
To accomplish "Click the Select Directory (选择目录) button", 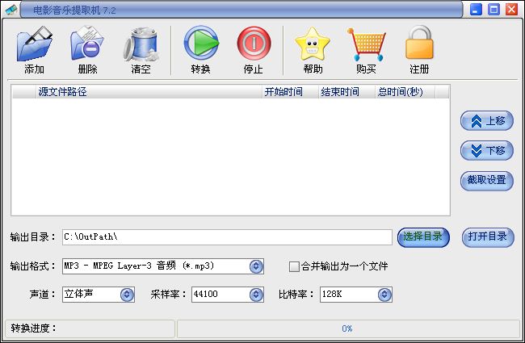I will [x=423, y=236].
